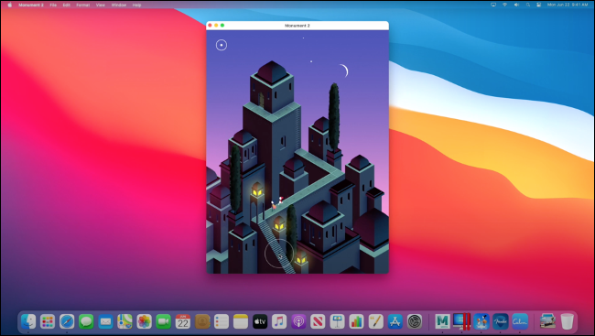Open Pages from the dock
The image size is (595, 336).
(375, 321)
